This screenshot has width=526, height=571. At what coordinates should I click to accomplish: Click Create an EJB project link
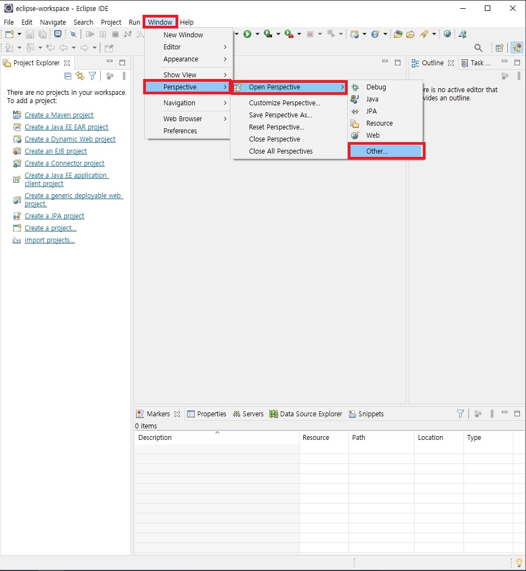tap(56, 151)
